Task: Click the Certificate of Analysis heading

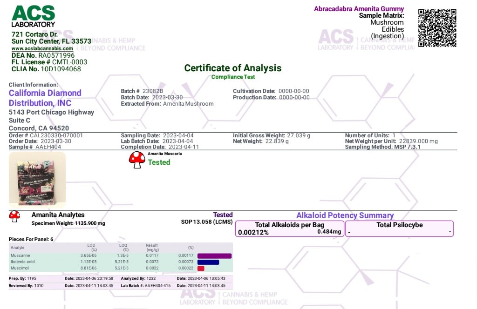Action: point(233,68)
